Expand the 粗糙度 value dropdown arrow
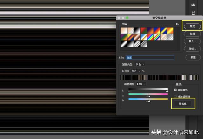 140,71
